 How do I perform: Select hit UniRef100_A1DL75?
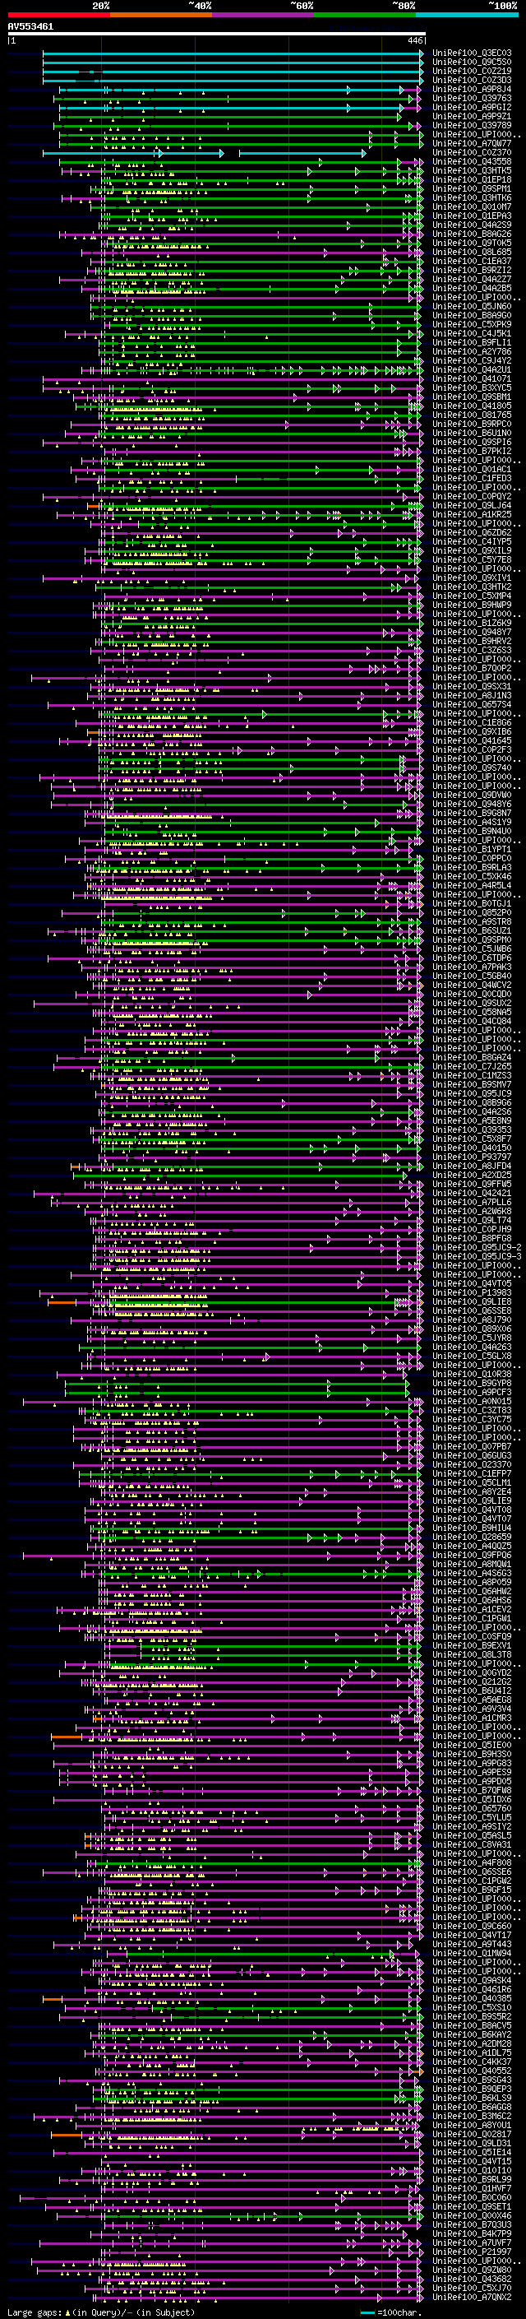coord(472,2052)
